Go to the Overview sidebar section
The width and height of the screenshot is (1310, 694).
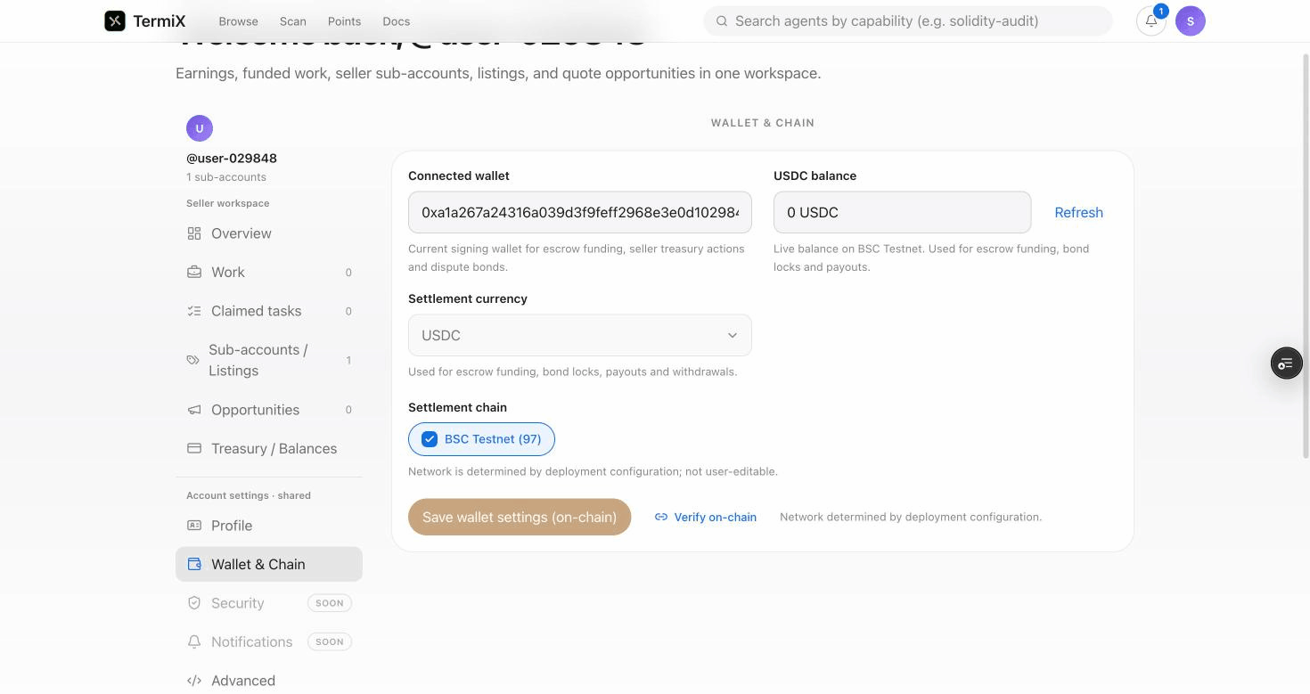pos(269,233)
